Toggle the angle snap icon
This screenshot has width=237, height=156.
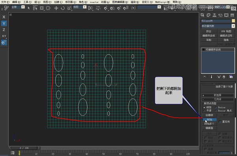(x=112, y=8)
